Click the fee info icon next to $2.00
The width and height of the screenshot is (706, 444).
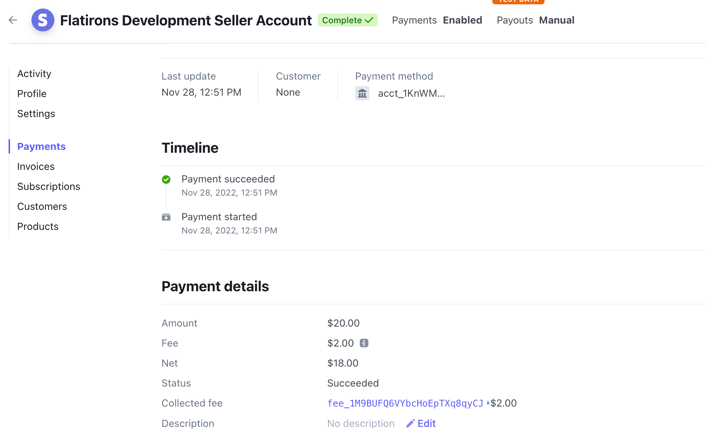[364, 343]
